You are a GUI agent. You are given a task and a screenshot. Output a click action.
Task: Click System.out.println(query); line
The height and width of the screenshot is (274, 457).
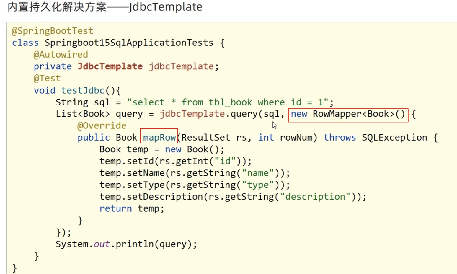tap(126, 244)
